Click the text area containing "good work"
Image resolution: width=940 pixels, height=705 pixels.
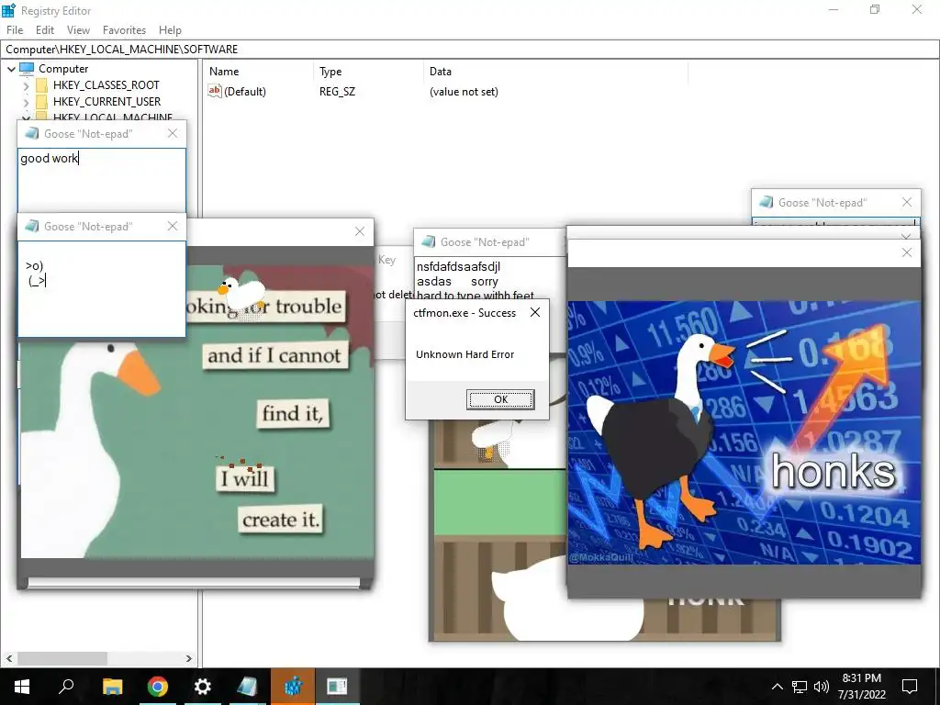pyautogui.click(x=101, y=181)
